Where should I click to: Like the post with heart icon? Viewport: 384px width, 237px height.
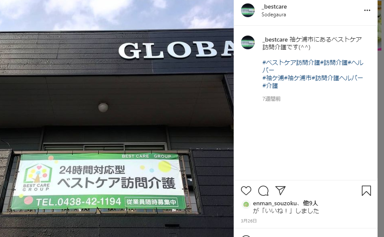pyautogui.click(x=246, y=191)
